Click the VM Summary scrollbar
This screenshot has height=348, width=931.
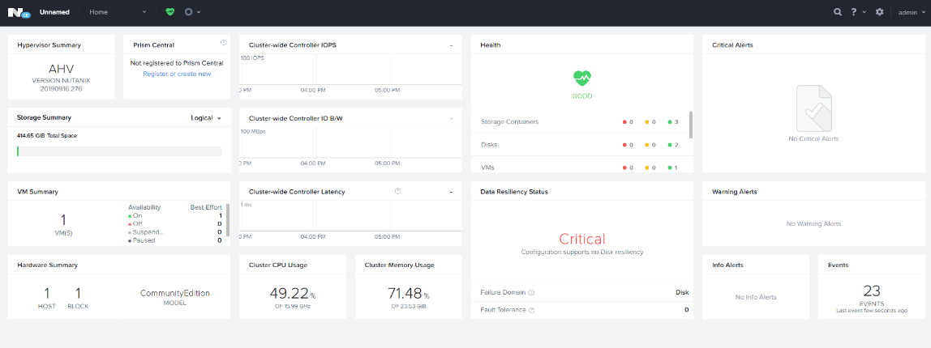(x=228, y=219)
